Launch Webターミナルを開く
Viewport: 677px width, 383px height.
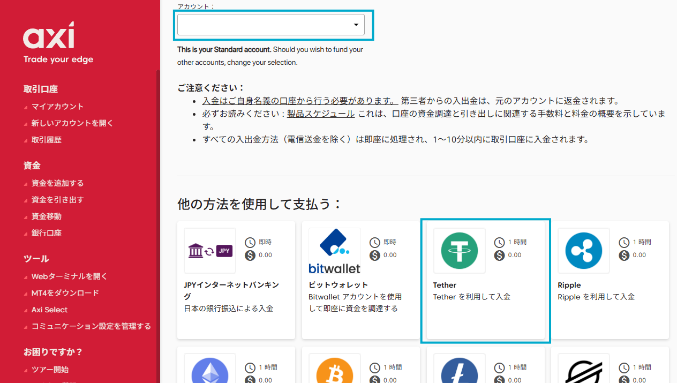[69, 276]
